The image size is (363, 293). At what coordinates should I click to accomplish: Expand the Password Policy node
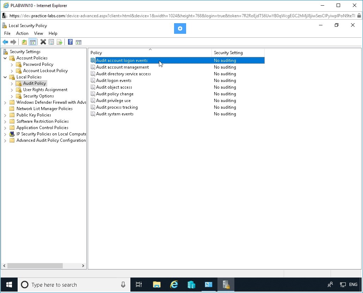[x=12, y=64]
